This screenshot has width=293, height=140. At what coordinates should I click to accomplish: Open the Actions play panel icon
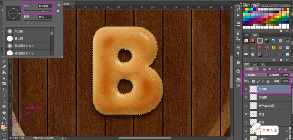click(x=238, y=15)
